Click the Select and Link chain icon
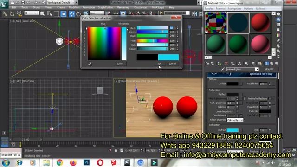Image resolution: width=297 pixels, height=167 pixels. [x=5, y=13]
